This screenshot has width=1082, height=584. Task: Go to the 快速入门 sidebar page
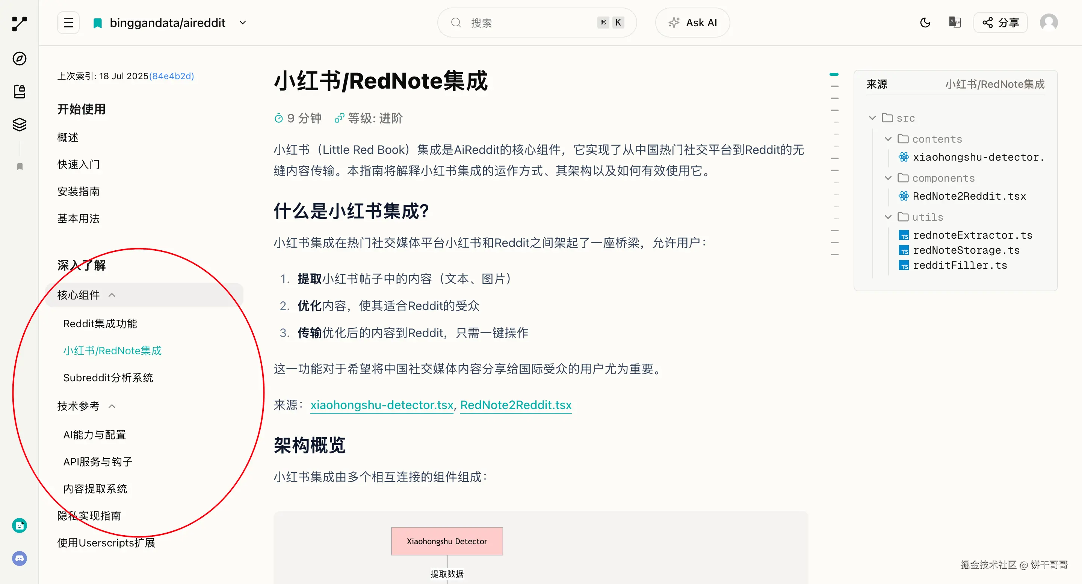click(79, 164)
